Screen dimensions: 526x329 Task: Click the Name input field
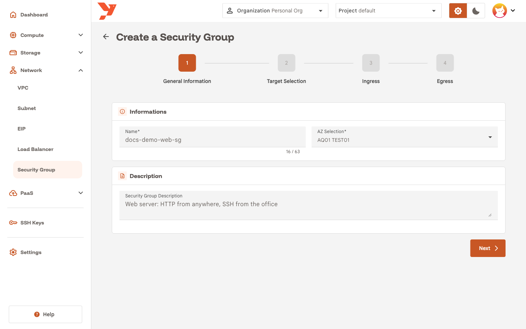[213, 137]
